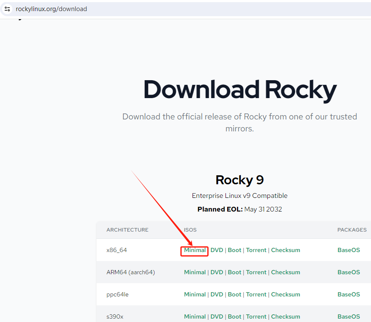Viewport: 371px width, 322px height.
Task: Click the ppc64le DVD link
Action: click(x=217, y=295)
